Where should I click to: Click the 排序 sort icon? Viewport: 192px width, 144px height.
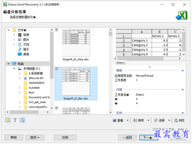point(135,120)
